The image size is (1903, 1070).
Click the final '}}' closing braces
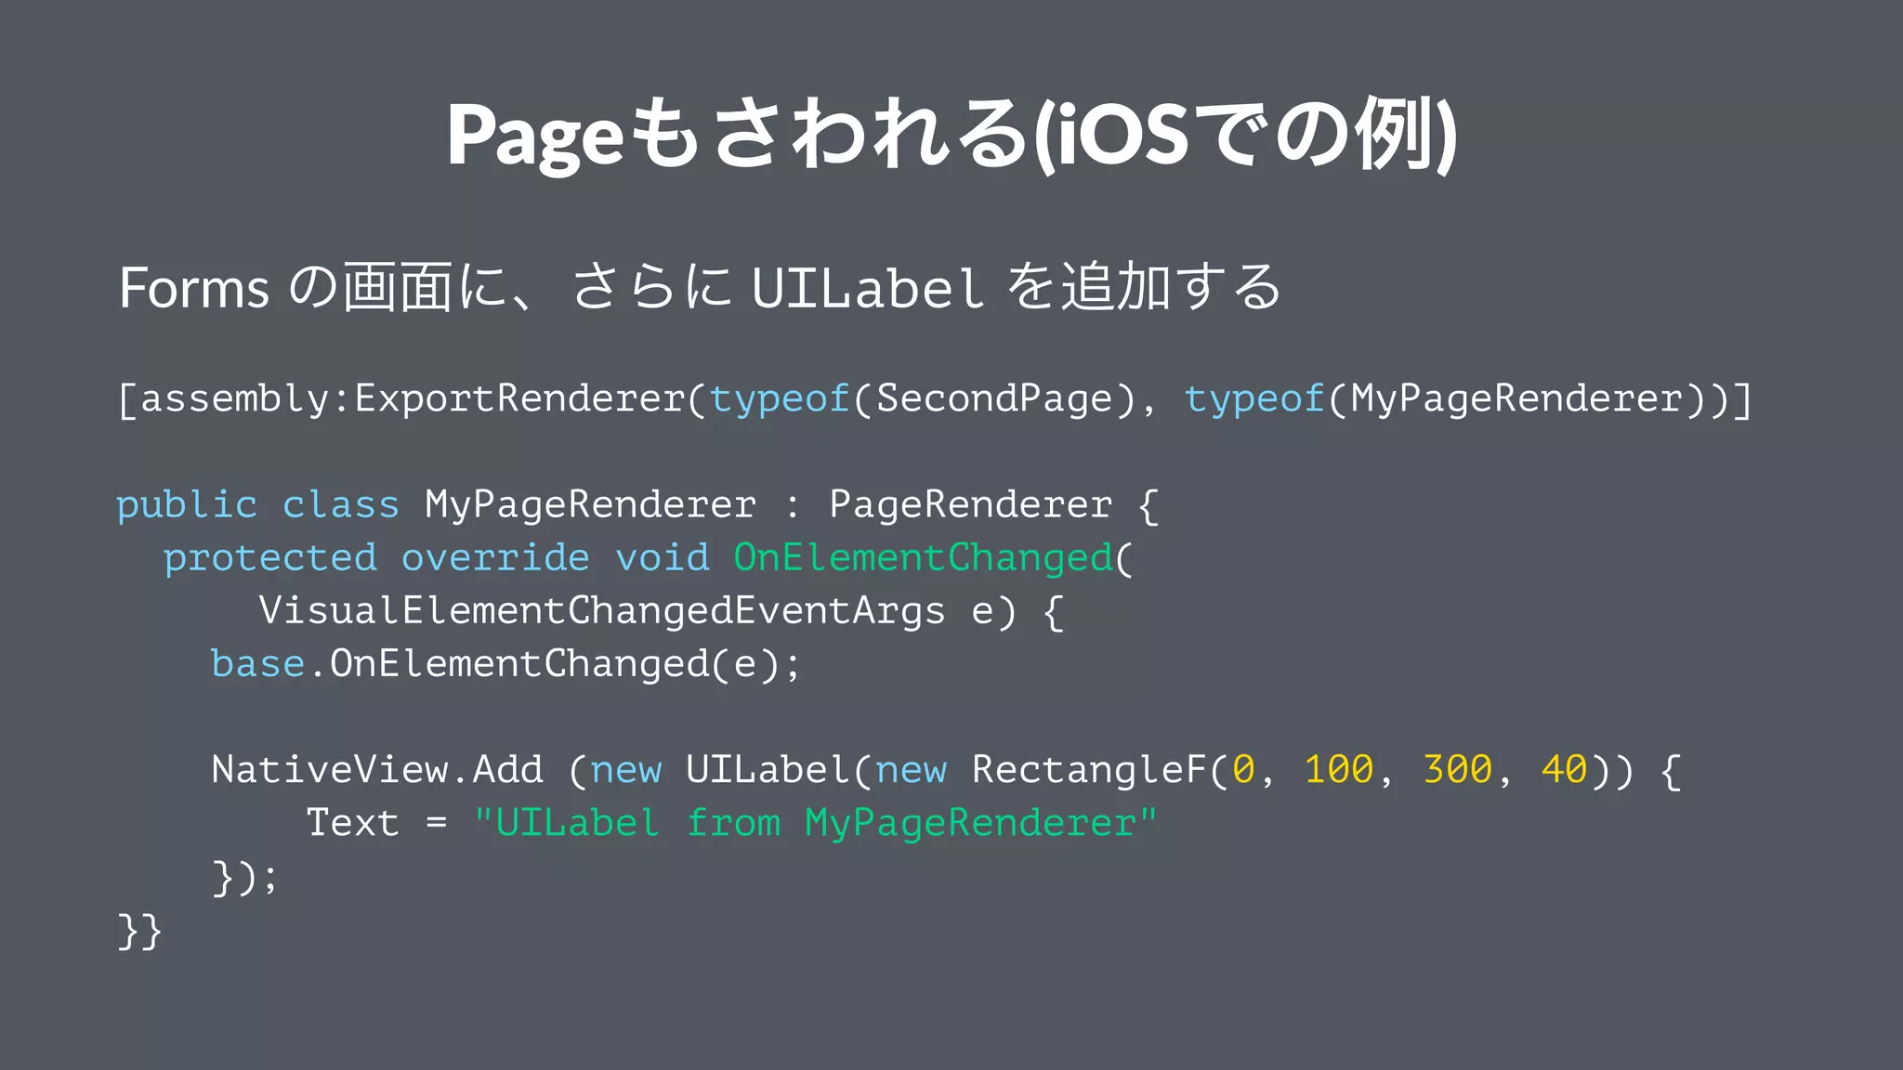click(140, 930)
